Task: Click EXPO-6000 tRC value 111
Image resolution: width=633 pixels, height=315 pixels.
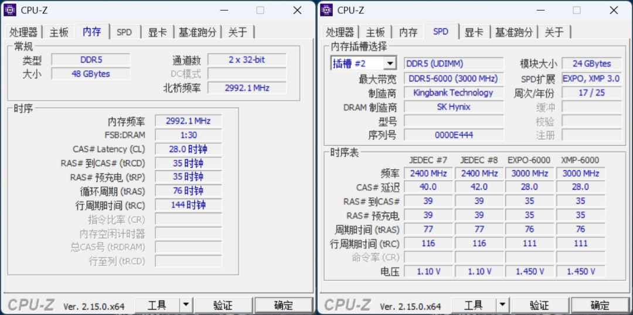Action: coord(530,243)
